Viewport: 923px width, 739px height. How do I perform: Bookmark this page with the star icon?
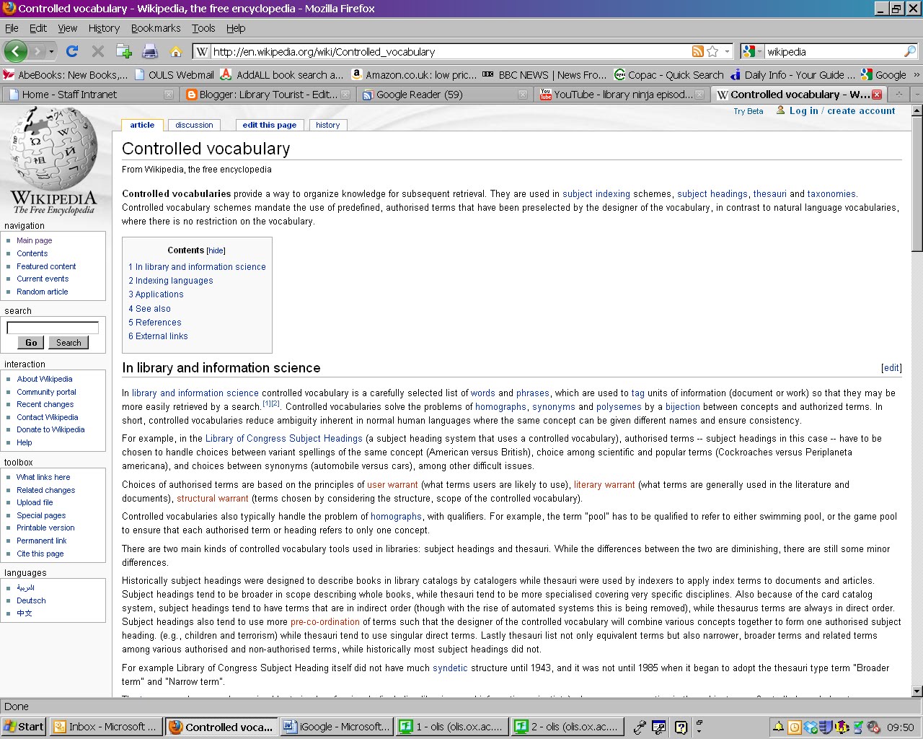(x=712, y=51)
